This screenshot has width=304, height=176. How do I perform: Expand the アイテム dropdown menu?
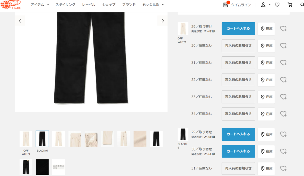coord(39,4)
